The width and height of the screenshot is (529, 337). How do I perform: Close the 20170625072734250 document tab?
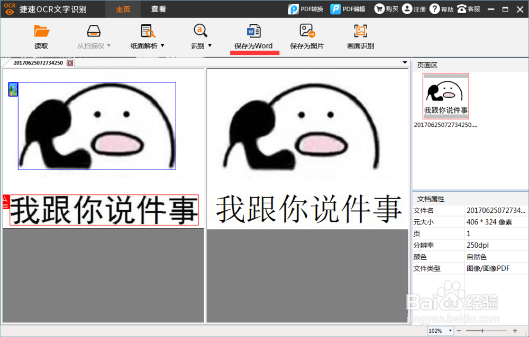[x=70, y=63]
